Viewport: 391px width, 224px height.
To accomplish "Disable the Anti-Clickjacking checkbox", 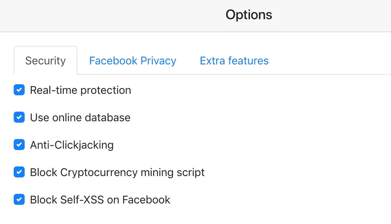I will point(19,145).
